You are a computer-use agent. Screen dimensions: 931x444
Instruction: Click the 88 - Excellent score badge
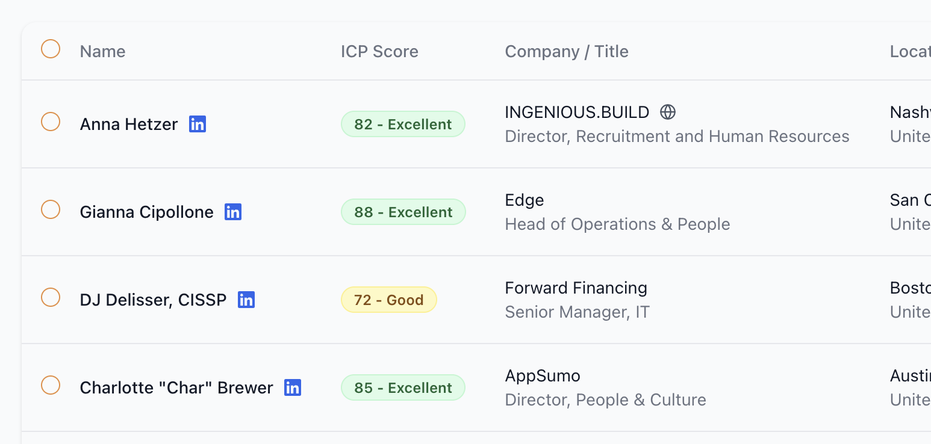tap(403, 212)
